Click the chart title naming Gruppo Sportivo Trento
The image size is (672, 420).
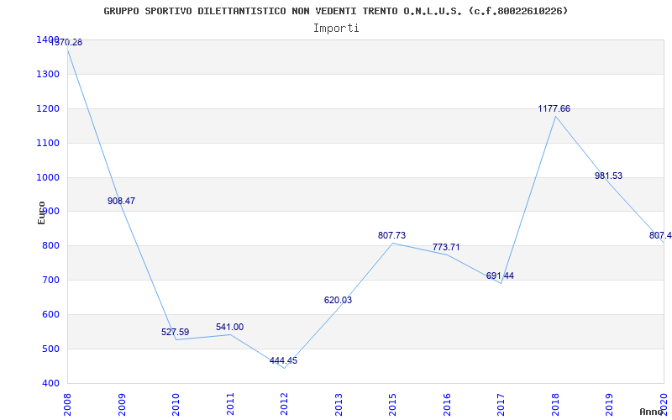[335, 11]
